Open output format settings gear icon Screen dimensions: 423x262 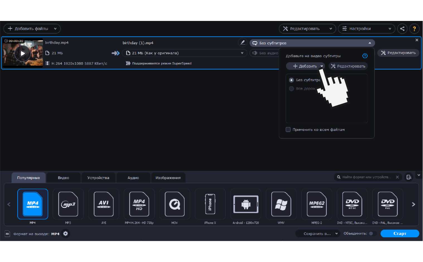(66, 234)
